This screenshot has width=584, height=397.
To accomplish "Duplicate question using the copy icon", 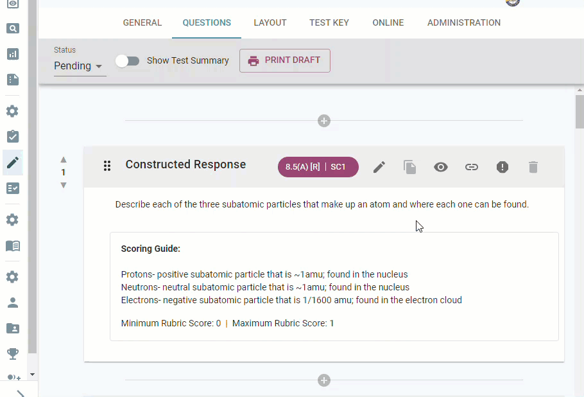I will [x=409, y=167].
